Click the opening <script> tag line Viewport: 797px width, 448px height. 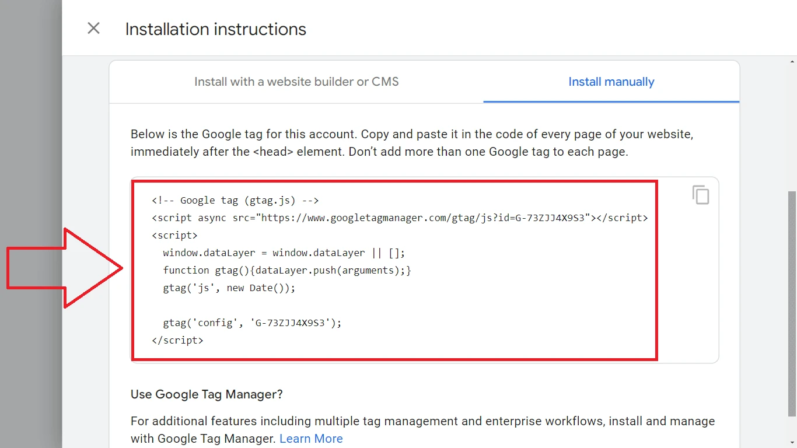click(x=174, y=236)
